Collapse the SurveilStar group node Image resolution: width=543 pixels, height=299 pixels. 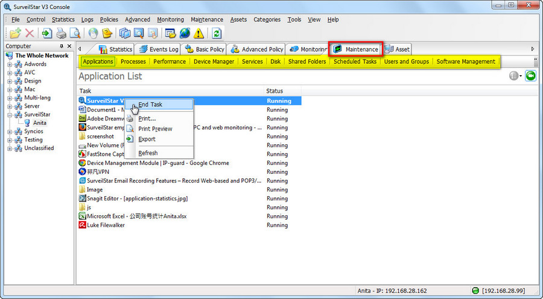click(x=10, y=115)
